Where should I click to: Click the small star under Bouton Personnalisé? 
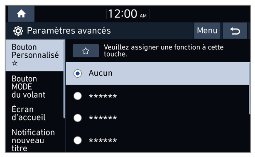(x=15, y=63)
